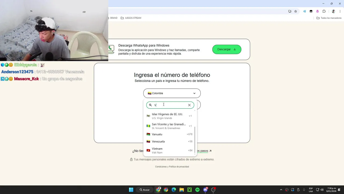Open Spotify from the taskbar

coord(197,190)
